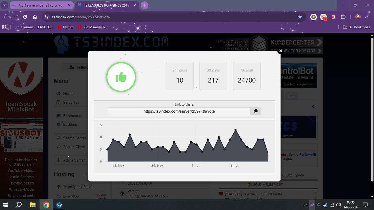
Task: Open the Extensions puzzle icon
Action: point(344,17)
